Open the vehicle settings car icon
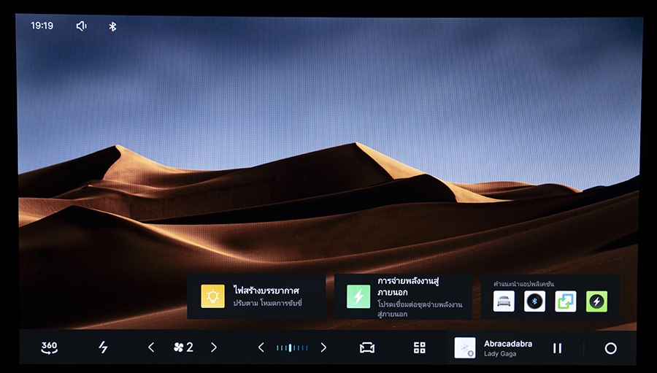The width and height of the screenshot is (657, 373). click(366, 347)
